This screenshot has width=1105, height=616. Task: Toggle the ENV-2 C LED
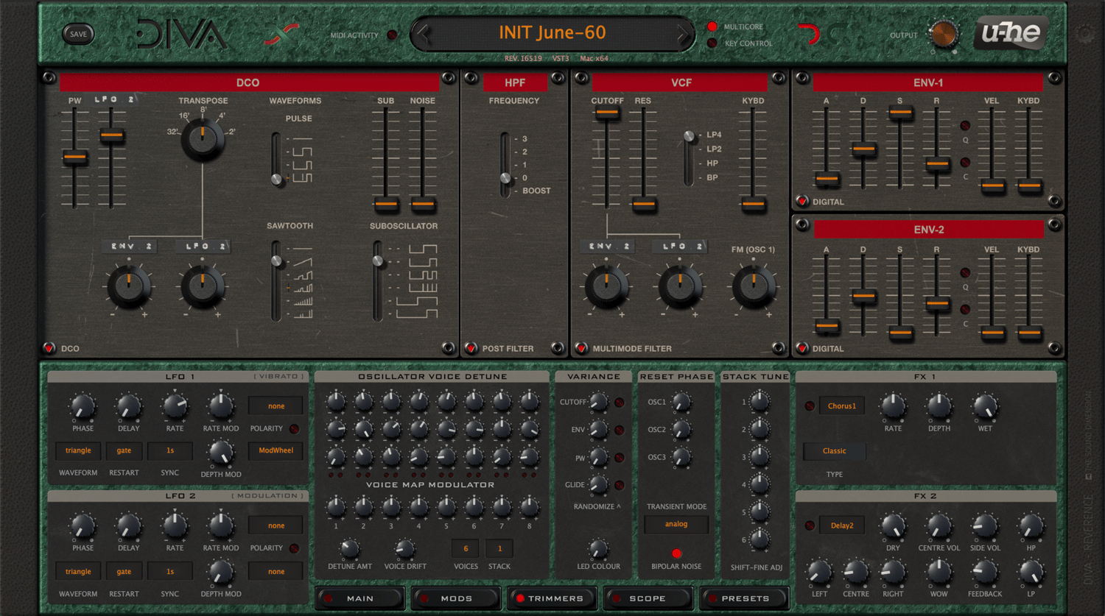[965, 310]
